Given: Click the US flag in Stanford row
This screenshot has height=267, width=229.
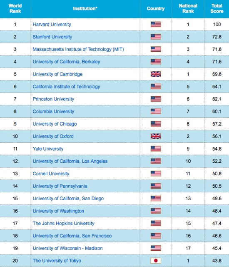Looking at the screenshot, I should tap(156, 37).
